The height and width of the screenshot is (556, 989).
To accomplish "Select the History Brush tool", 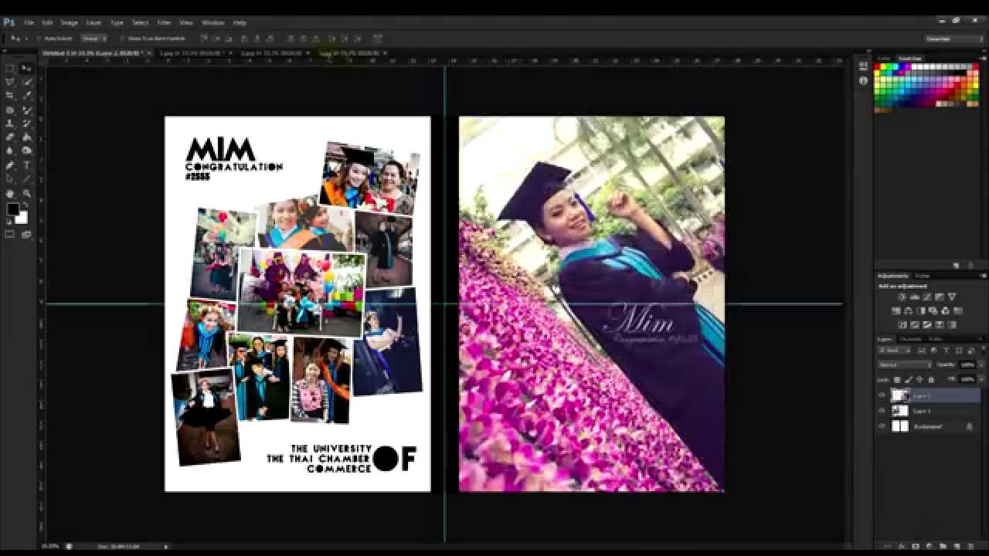I will click(27, 124).
